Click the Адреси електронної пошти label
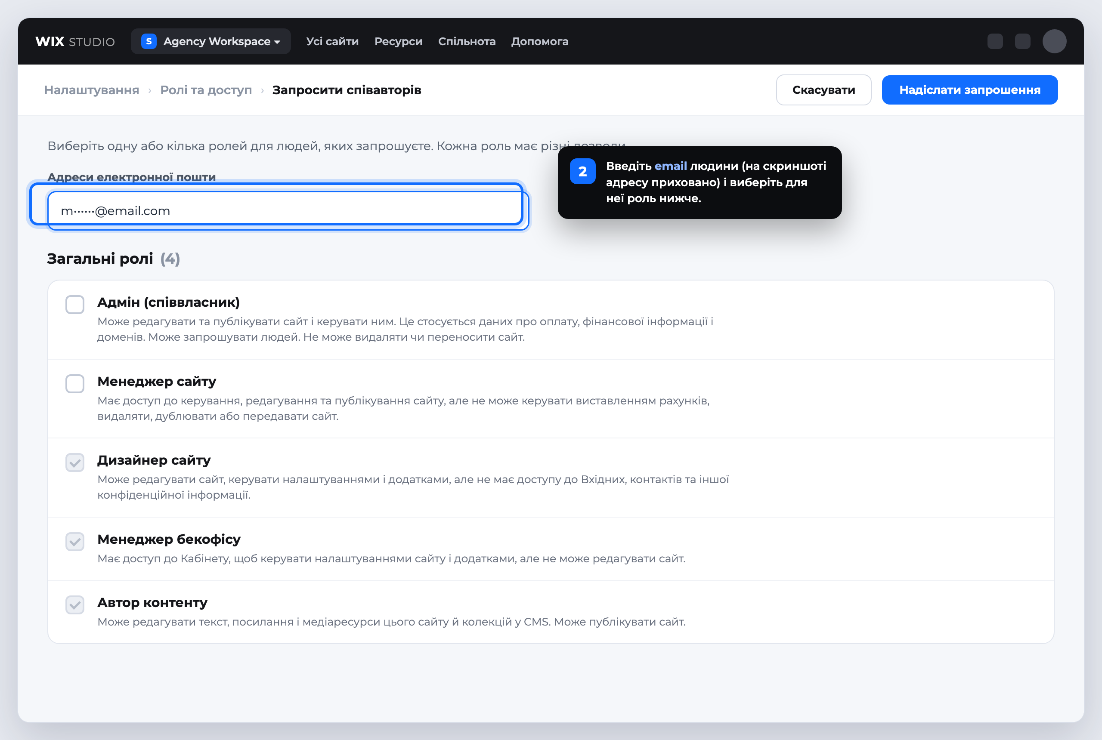 pyautogui.click(x=132, y=177)
